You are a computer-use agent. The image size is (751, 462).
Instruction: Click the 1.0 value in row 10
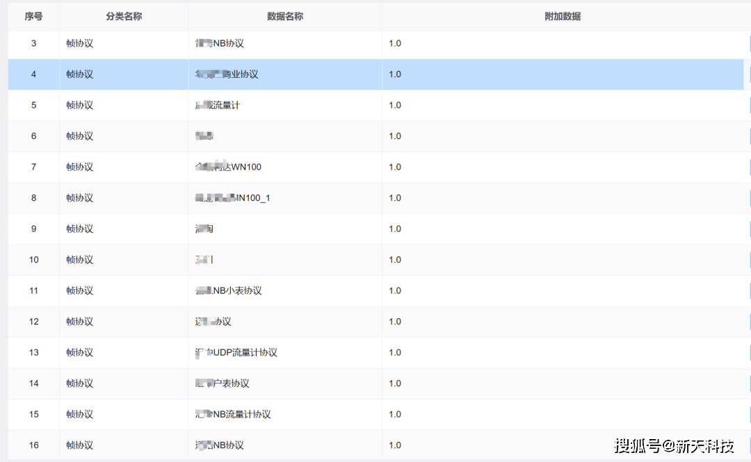tap(395, 260)
